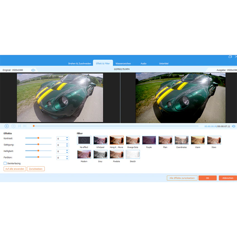This screenshot has width=237, height=237.
Task: Click the Helligkeit slider handle
Action: pos(38,151)
